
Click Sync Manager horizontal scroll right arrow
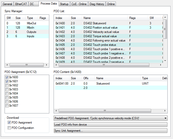47,65
